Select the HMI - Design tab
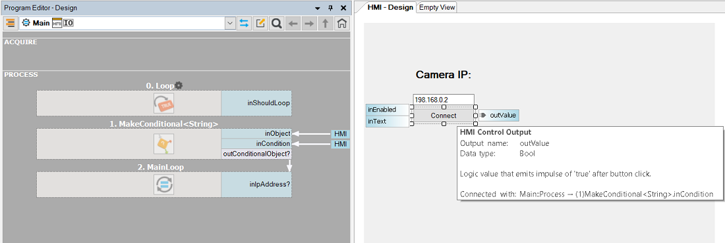This screenshot has height=243, width=725. pyautogui.click(x=390, y=7)
